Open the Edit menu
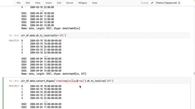 pos(28,3)
